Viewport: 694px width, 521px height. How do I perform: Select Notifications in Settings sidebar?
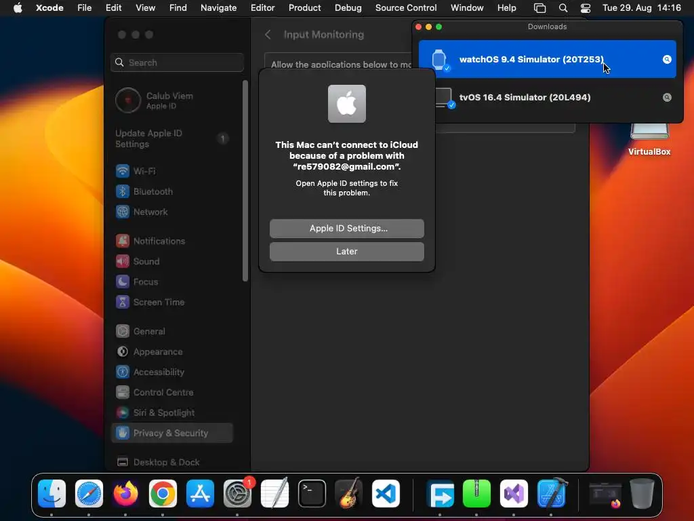[173, 241]
